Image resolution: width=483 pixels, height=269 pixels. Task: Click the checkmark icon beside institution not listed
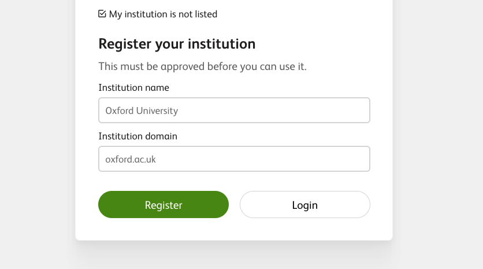102,14
